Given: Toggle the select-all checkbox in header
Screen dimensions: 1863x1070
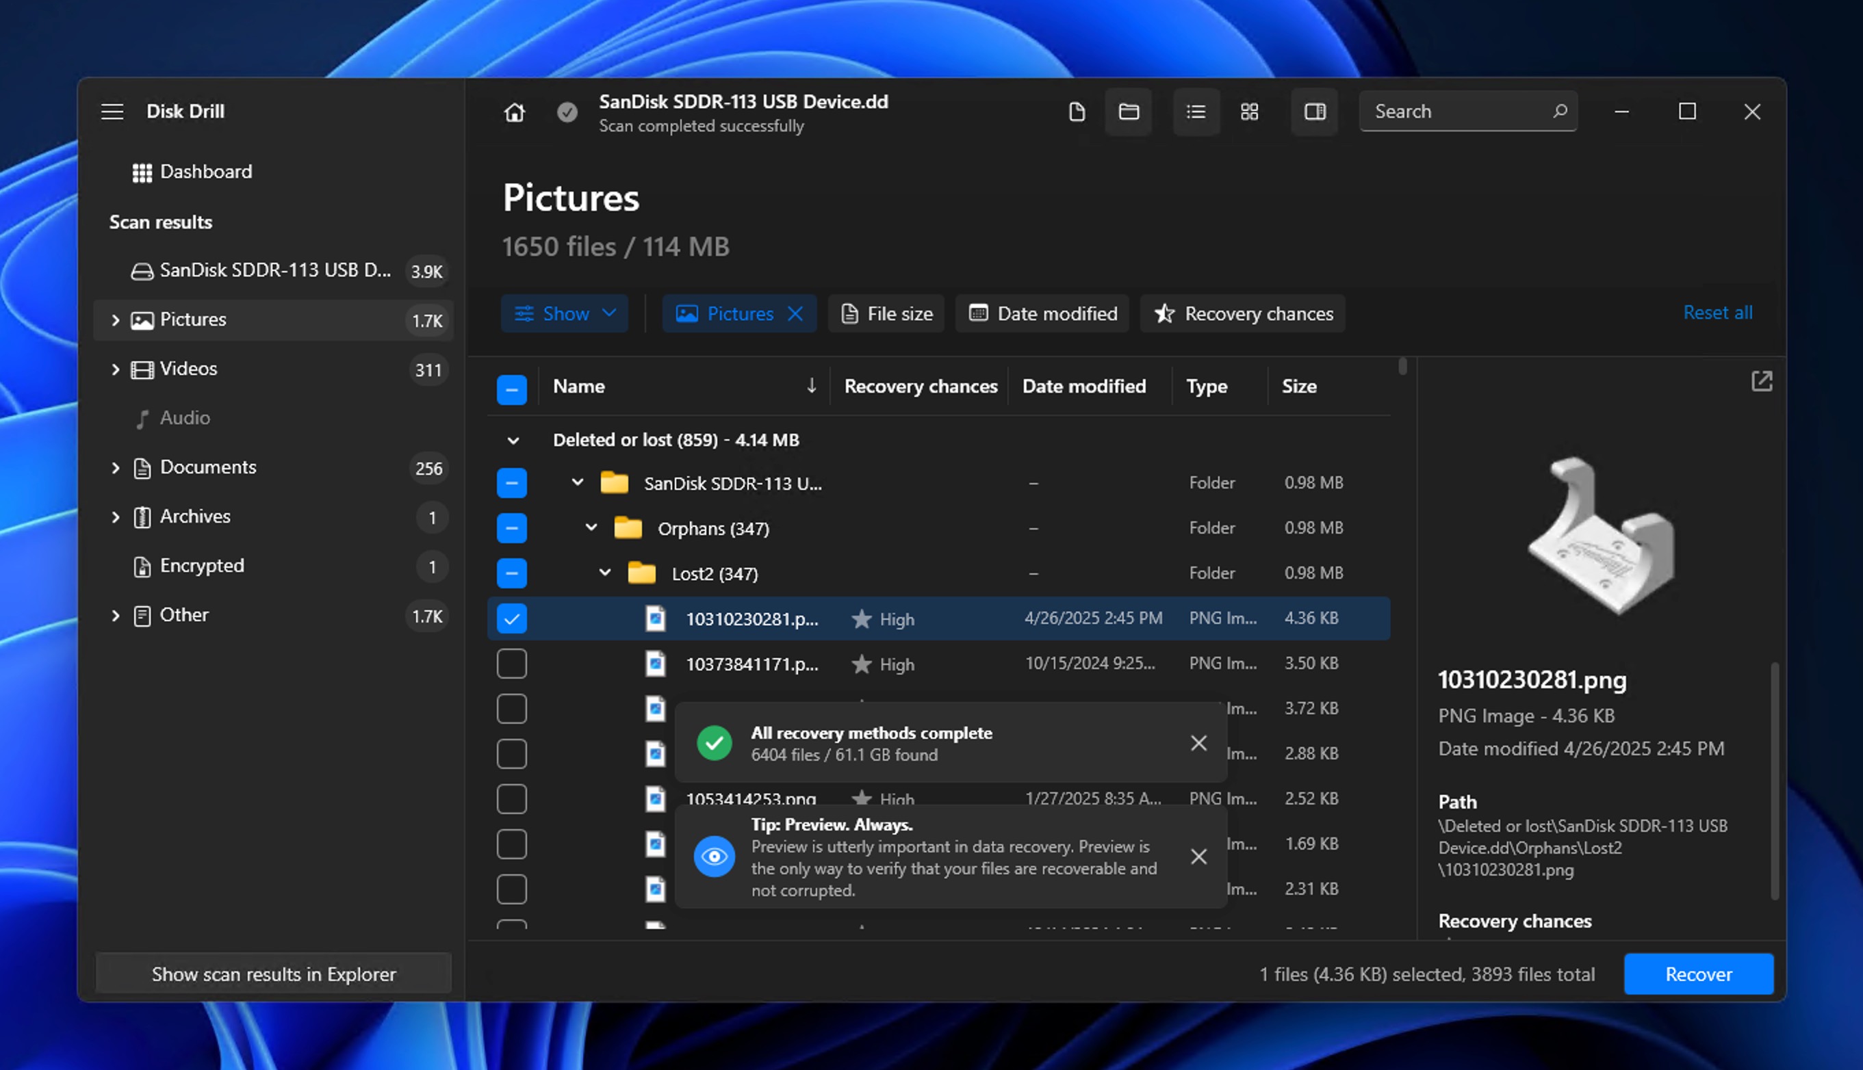Looking at the screenshot, I should (512, 389).
